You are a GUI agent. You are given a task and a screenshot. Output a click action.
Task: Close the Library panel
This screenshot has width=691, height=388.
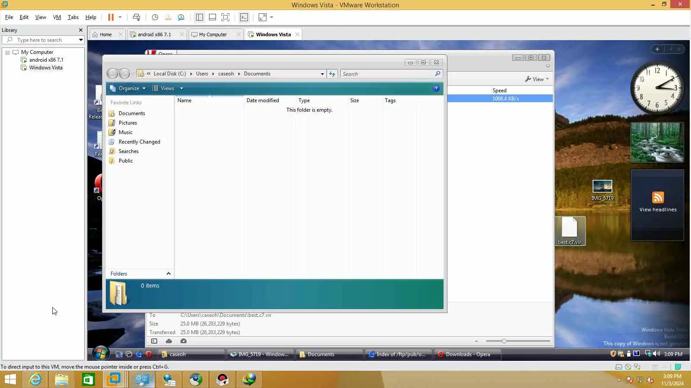point(81,30)
